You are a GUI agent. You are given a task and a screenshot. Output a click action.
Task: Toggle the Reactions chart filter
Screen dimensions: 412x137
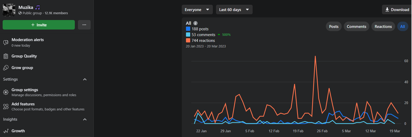pos(383,27)
